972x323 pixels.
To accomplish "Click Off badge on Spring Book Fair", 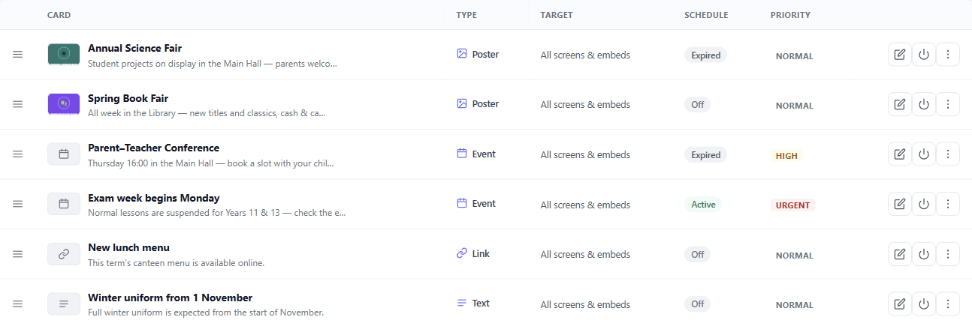I will pos(697,104).
